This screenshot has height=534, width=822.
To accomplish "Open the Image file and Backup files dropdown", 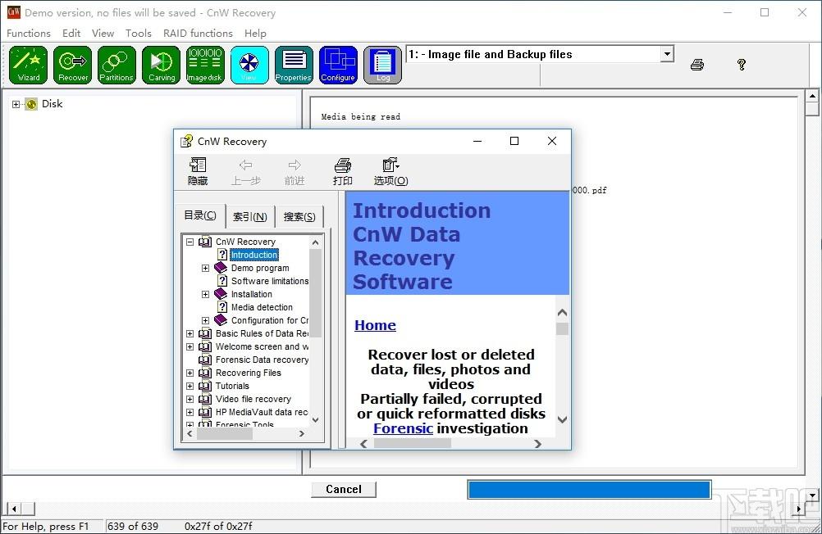I will click(667, 54).
